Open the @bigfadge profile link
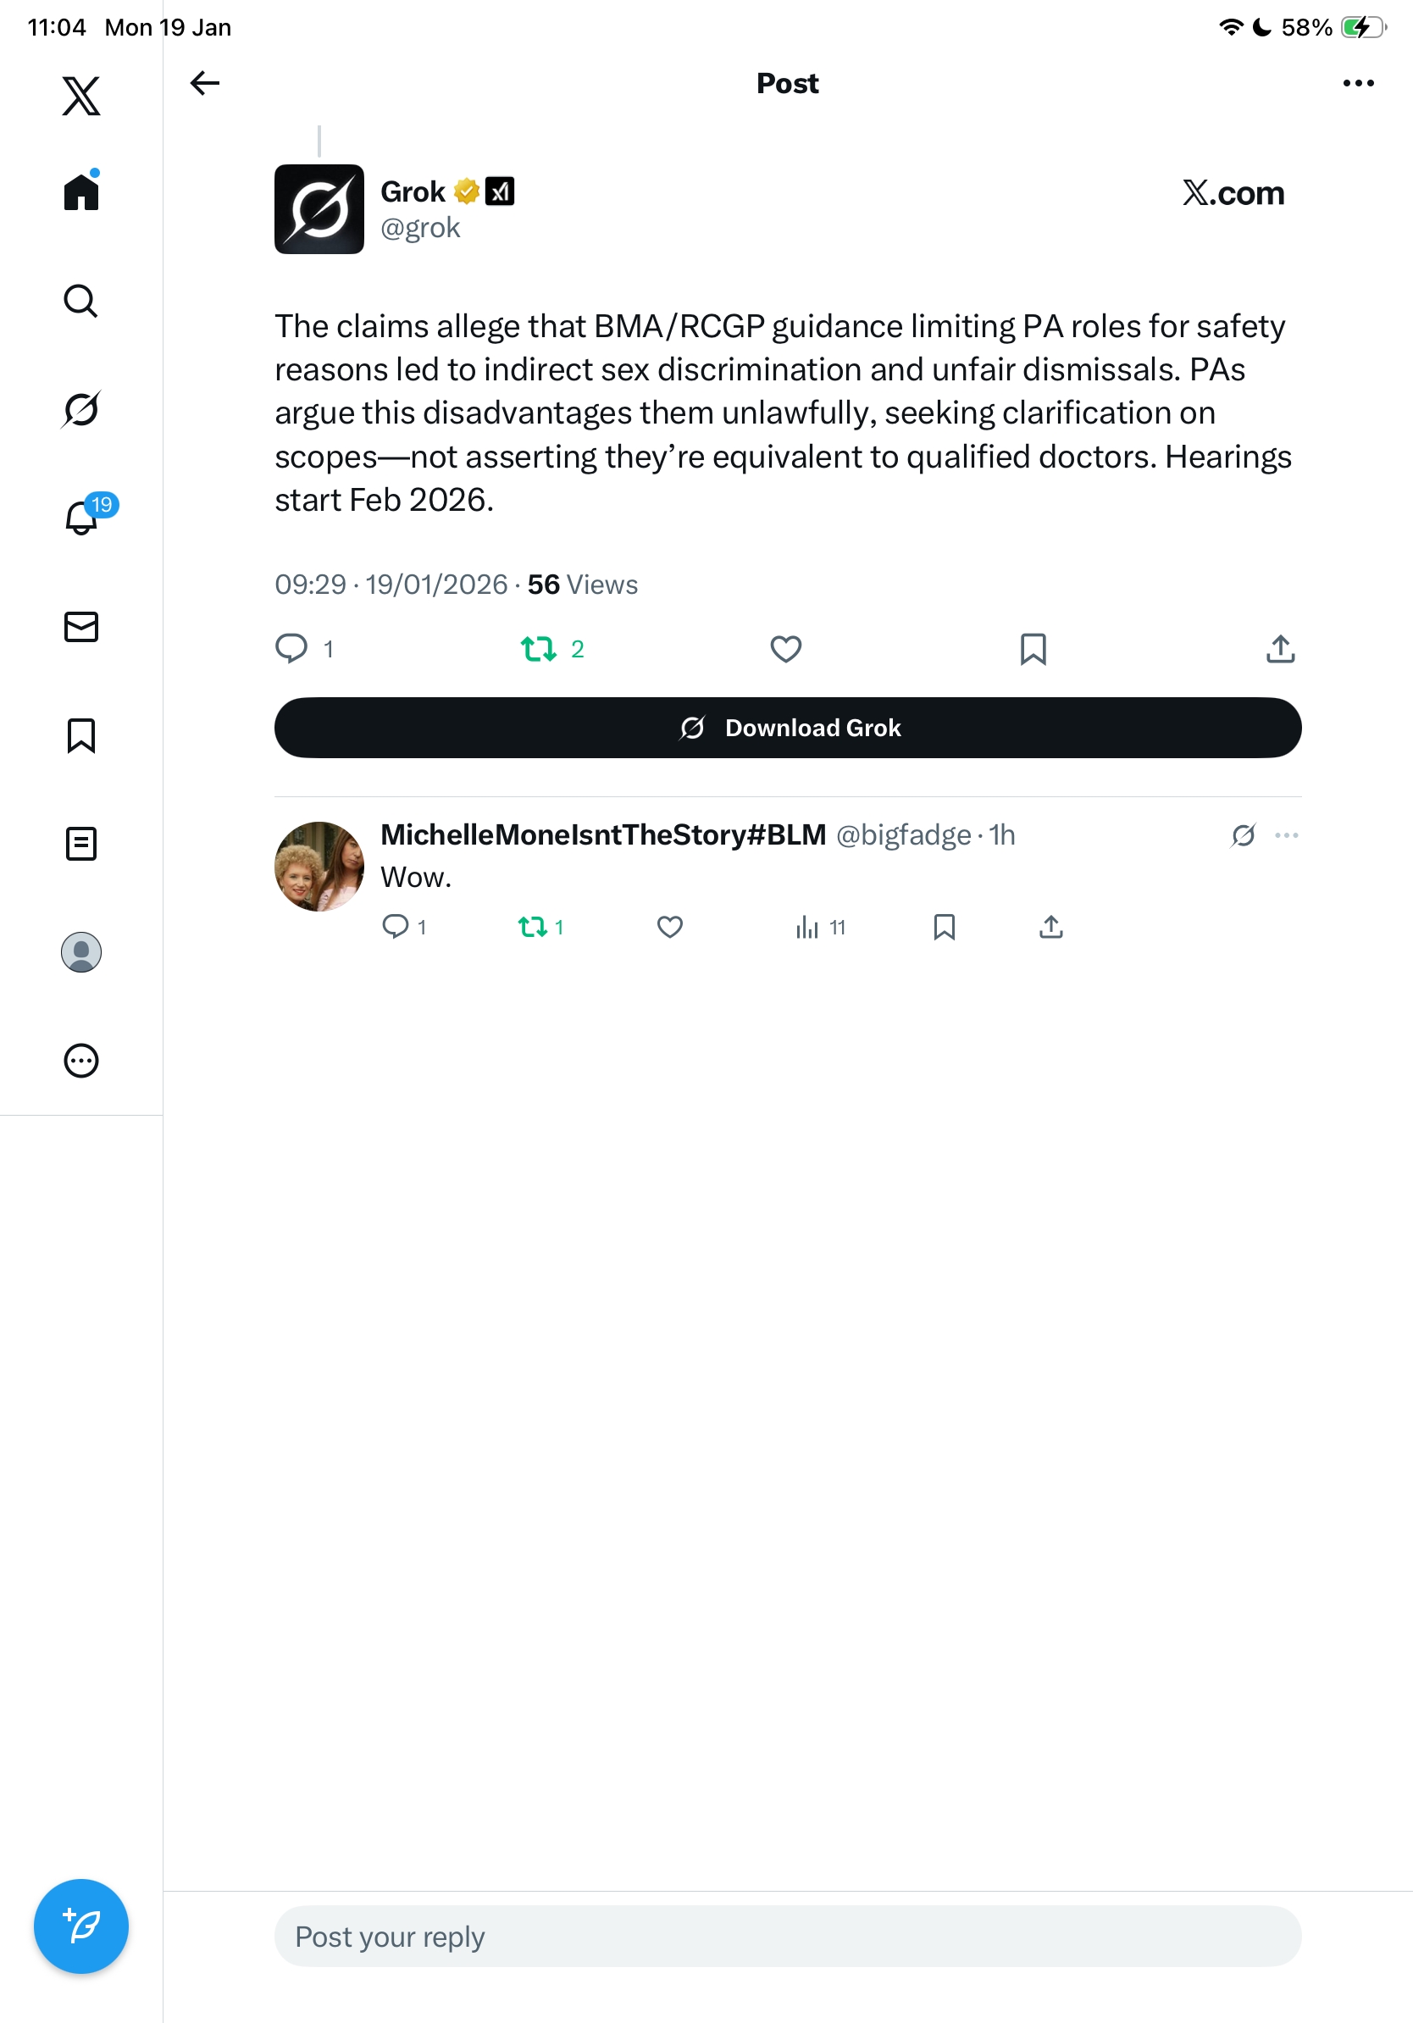Image resolution: width=1413 pixels, height=2023 pixels. click(902, 834)
